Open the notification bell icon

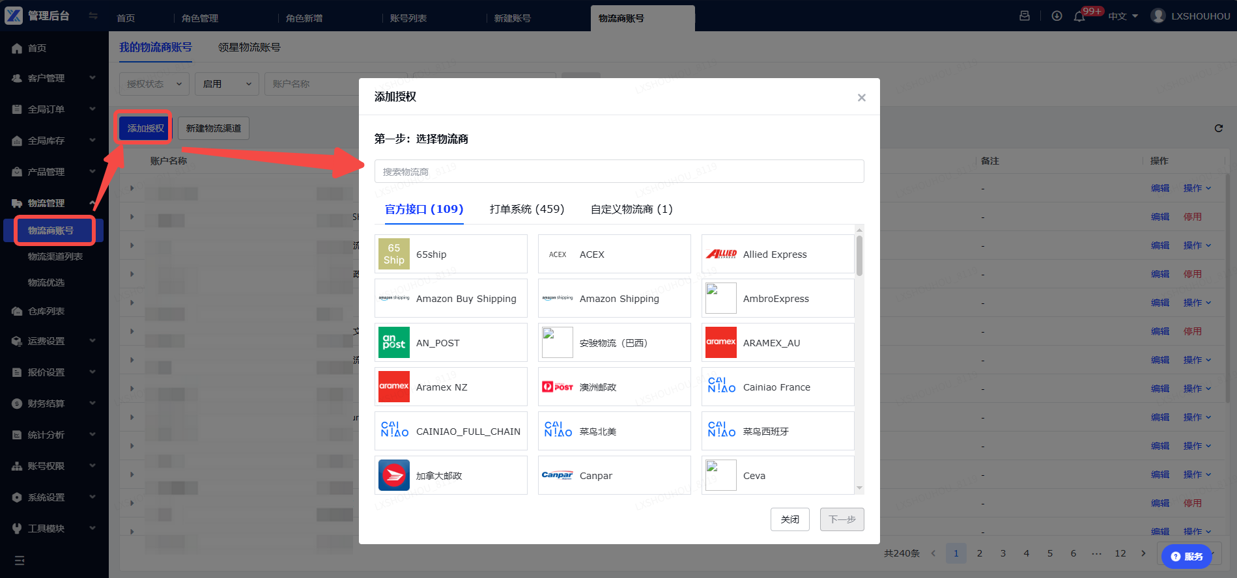click(x=1079, y=16)
